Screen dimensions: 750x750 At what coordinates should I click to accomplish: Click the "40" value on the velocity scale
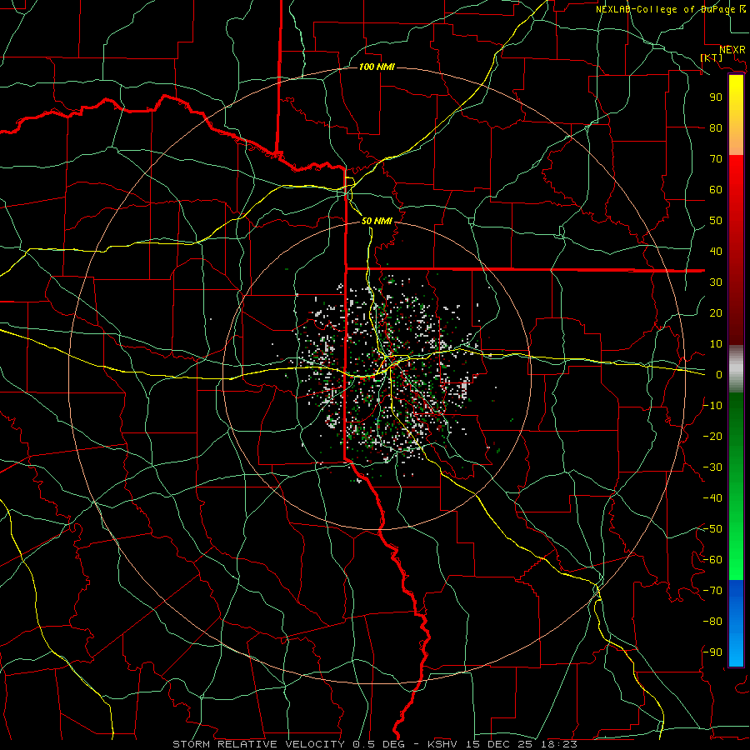pos(716,252)
